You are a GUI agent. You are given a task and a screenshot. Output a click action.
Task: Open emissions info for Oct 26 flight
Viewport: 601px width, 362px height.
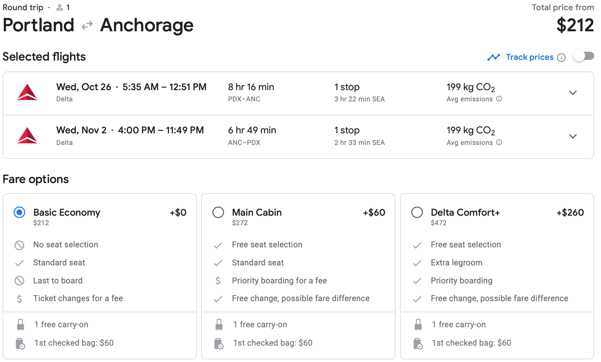pos(499,99)
